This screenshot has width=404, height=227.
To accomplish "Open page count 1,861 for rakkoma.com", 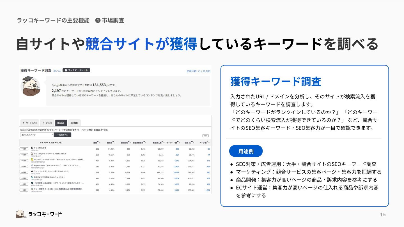I will [208, 190].
